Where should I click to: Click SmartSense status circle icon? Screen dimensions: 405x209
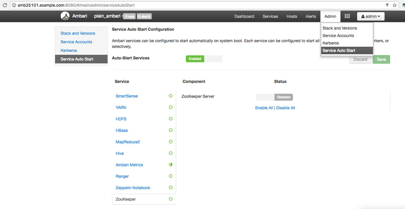[170, 96]
